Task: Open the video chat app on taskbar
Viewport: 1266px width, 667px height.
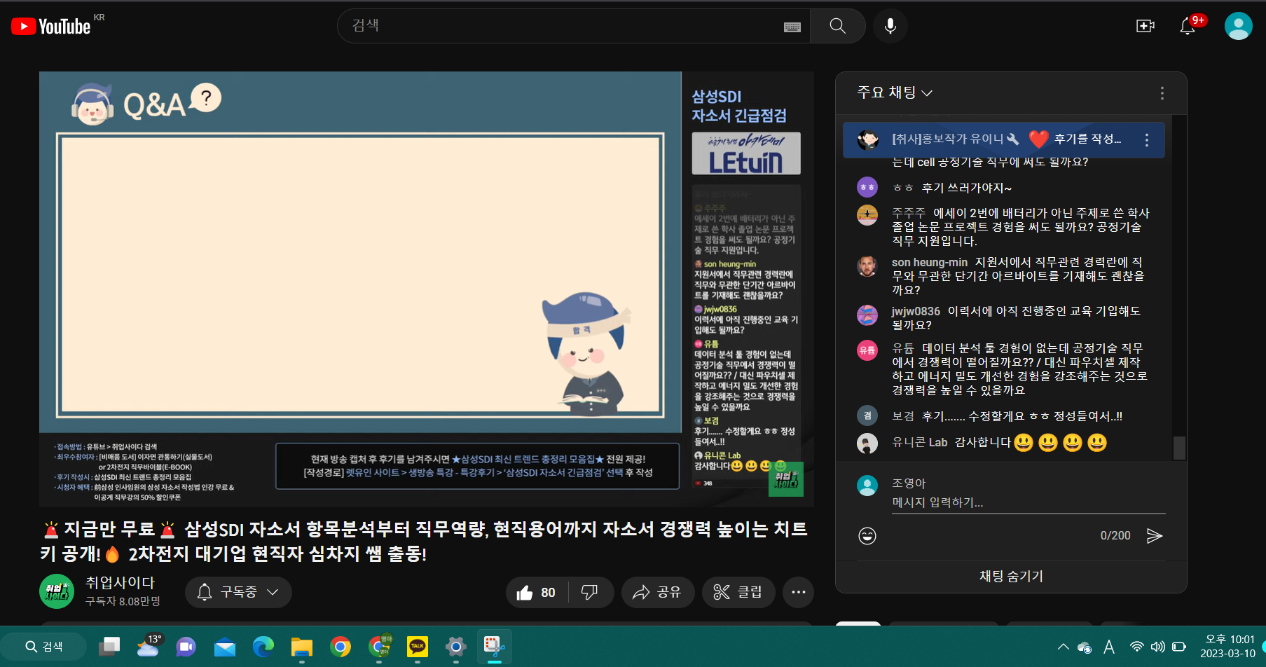Action: click(x=186, y=647)
